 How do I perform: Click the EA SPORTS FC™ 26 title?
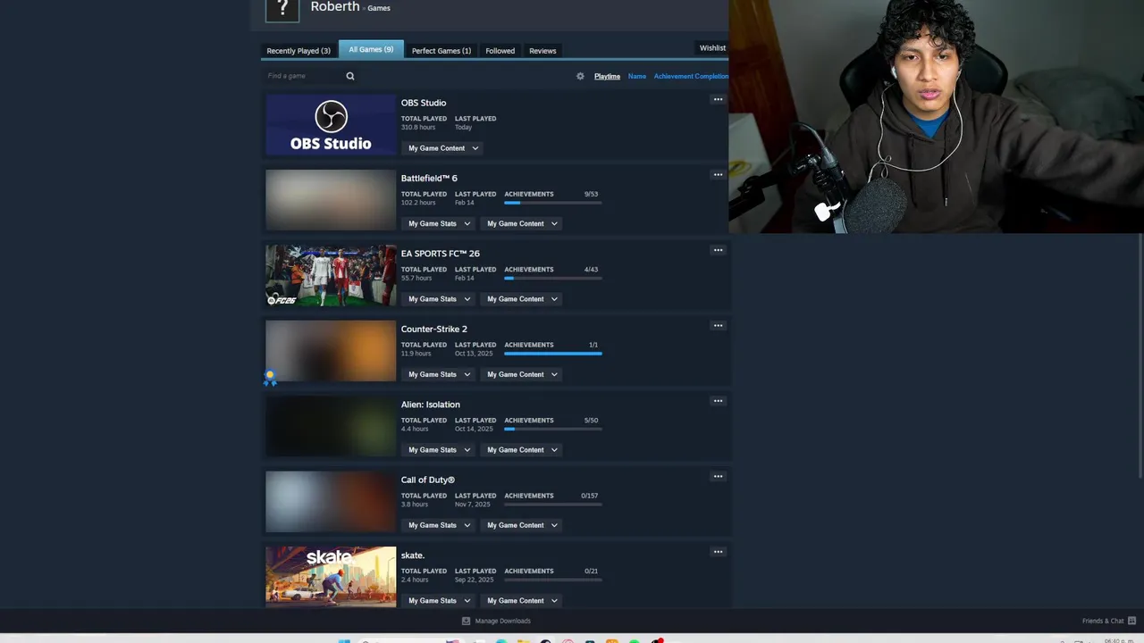(x=441, y=254)
